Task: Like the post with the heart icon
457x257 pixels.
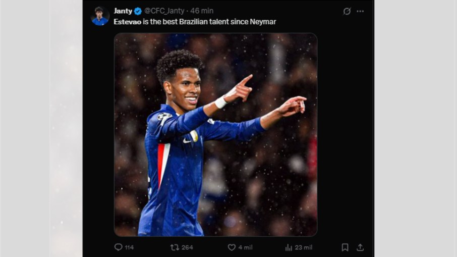Action: (232, 247)
